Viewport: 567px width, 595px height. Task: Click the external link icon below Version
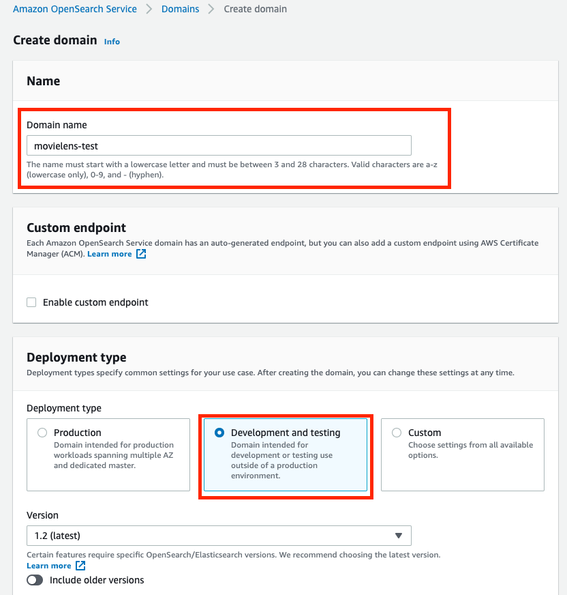click(80, 566)
